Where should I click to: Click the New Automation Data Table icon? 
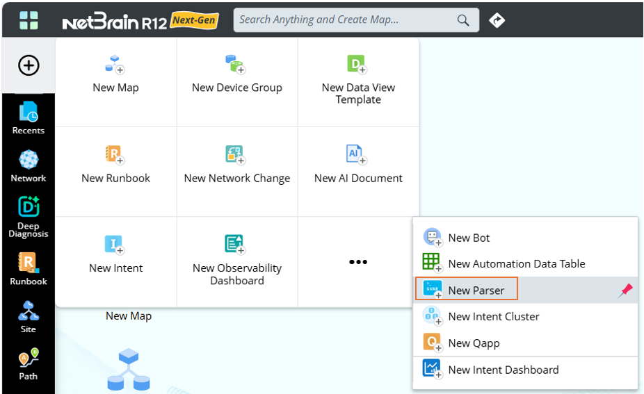coord(433,263)
